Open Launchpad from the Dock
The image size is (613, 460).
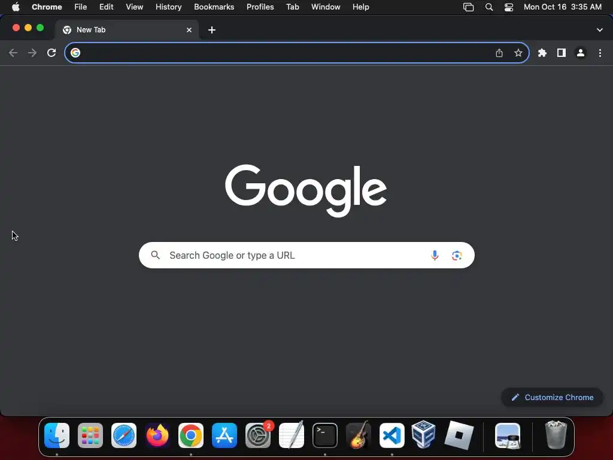pos(90,435)
